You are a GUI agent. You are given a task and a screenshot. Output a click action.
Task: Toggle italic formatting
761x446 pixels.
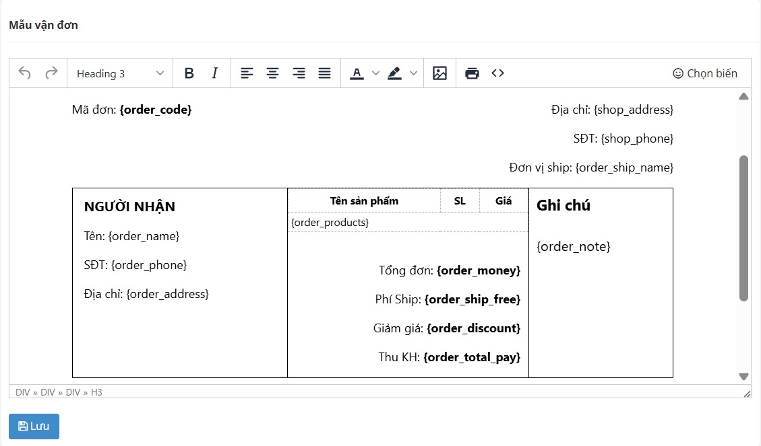[214, 73]
